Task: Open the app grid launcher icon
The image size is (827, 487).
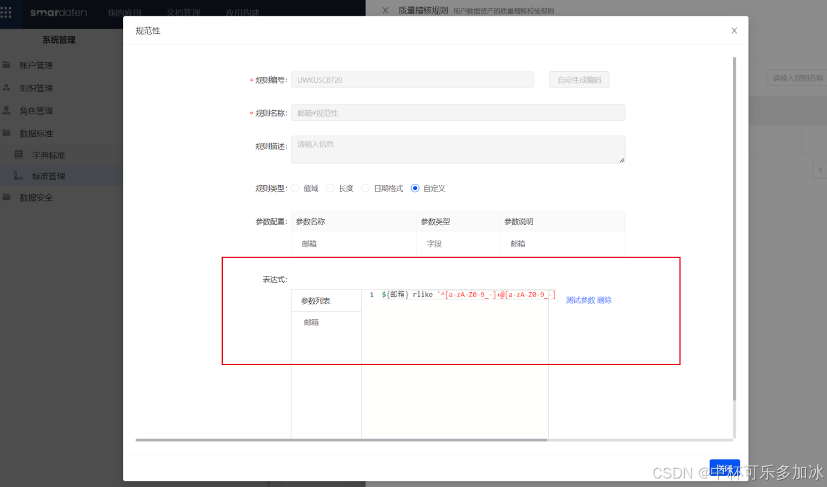Action: (6, 12)
